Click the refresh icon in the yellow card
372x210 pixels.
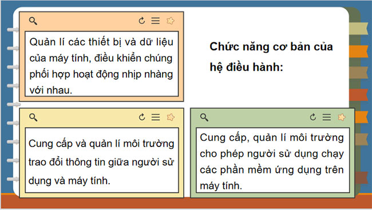[x=142, y=117]
